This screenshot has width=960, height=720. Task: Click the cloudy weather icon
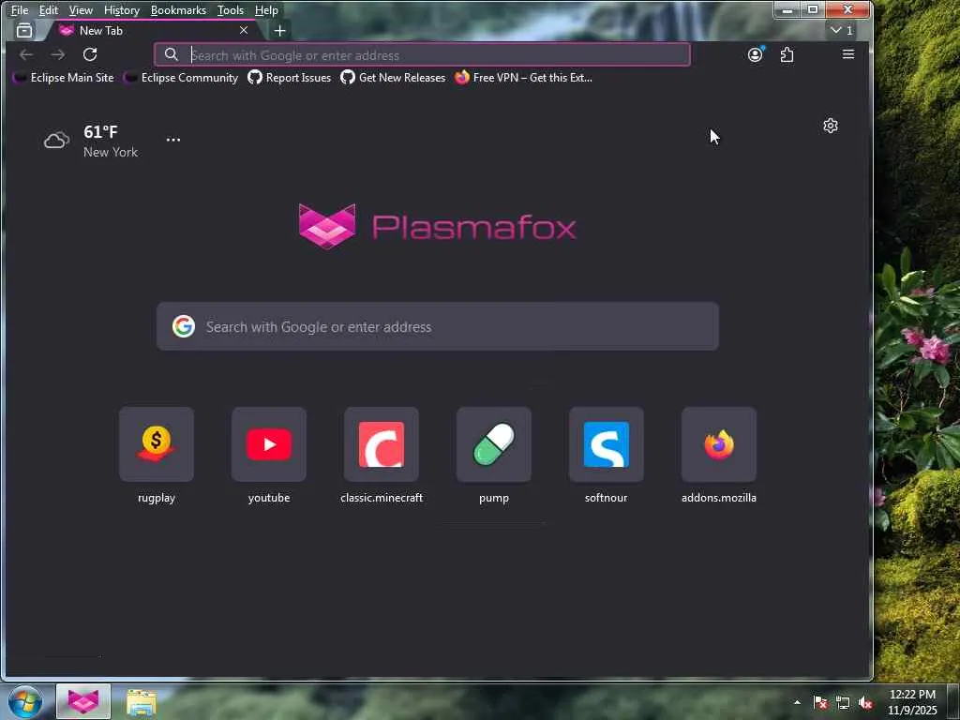pyautogui.click(x=56, y=141)
